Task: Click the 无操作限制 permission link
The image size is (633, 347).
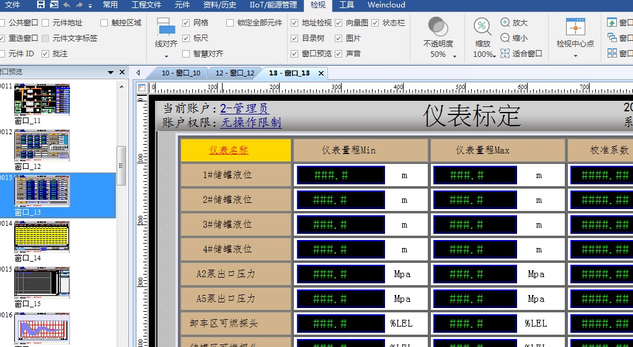Action: (250, 122)
